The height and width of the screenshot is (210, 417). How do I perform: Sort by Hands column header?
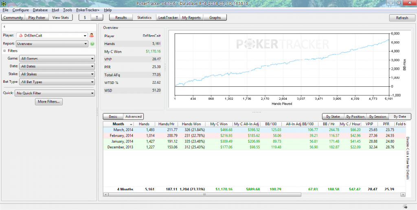(144, 124)
